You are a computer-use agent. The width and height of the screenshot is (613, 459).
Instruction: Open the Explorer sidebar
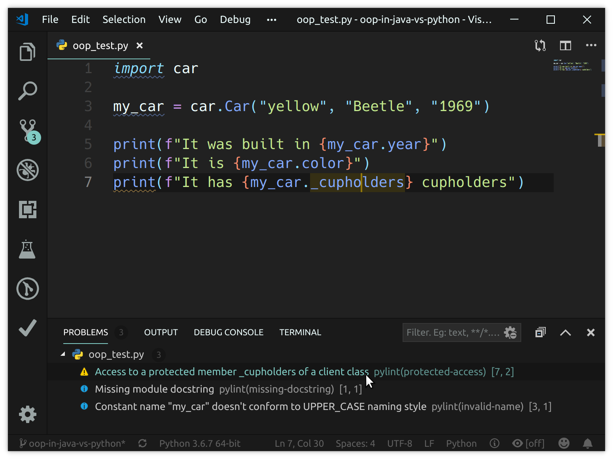(x=27, y=51)
